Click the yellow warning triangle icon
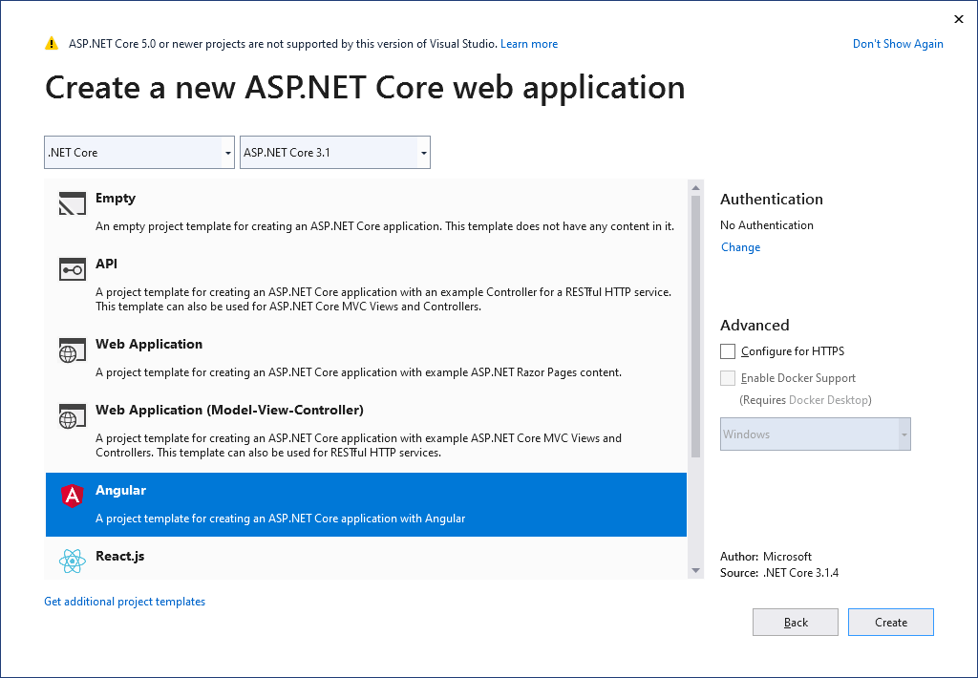This screenshot has width=978, height=678. pyautogui.click(x=52, y=44)
